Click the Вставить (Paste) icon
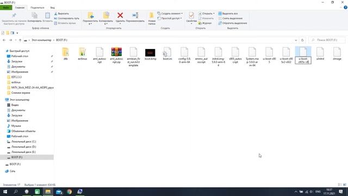 (47, 16)
